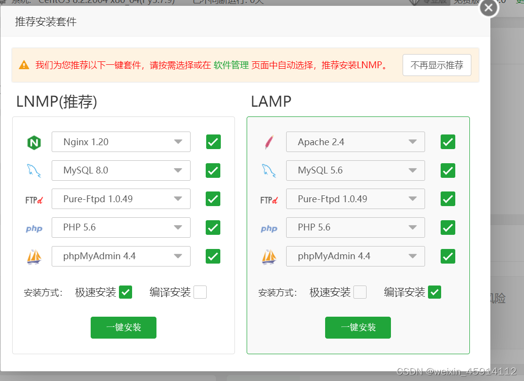
Task: Uncheck Apache 2.4 in LAMP
Action: pyautogui.click(x=448, y=142)
